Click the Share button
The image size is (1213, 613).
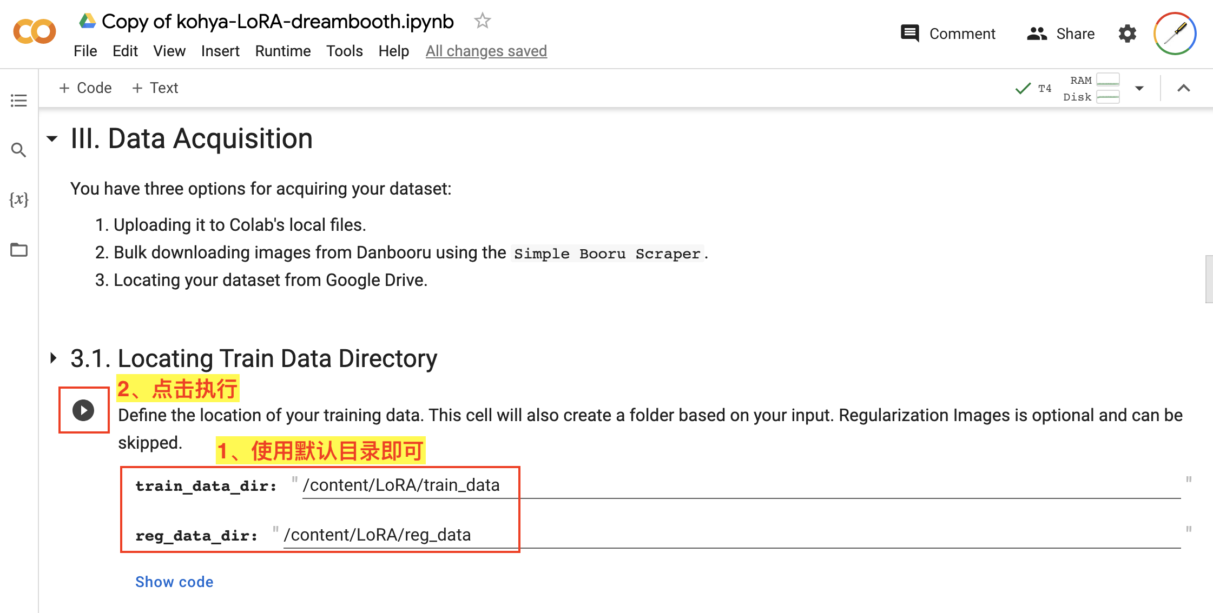point(1060,34)
